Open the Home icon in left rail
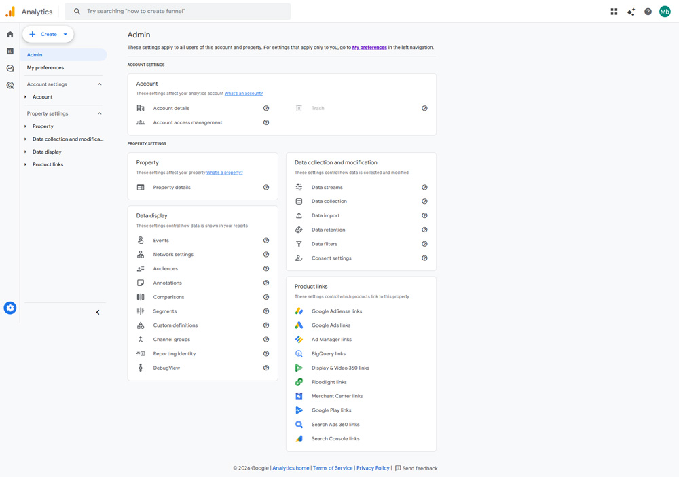 [x=10, y=34]
